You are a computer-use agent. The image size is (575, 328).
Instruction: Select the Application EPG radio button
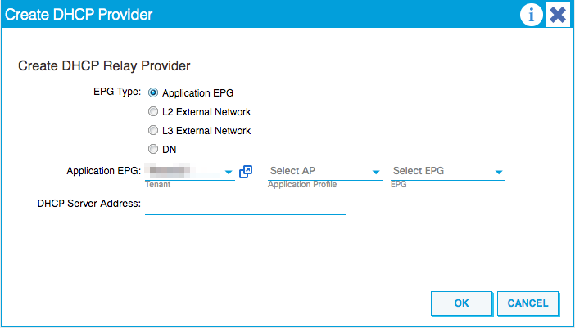tap(153, 92)
